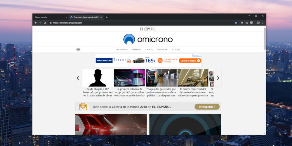Viewport: 292px width, 146px height.
Task: Click the page vertical scrollbar thumb
Action: (265, 39)
